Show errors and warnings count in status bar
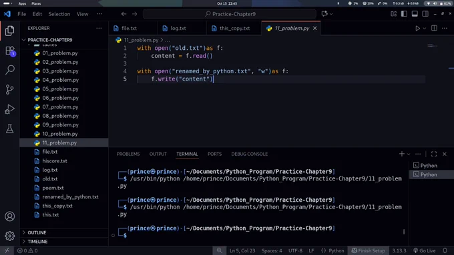This screenshot has width=454, height=255. [27, 250]
